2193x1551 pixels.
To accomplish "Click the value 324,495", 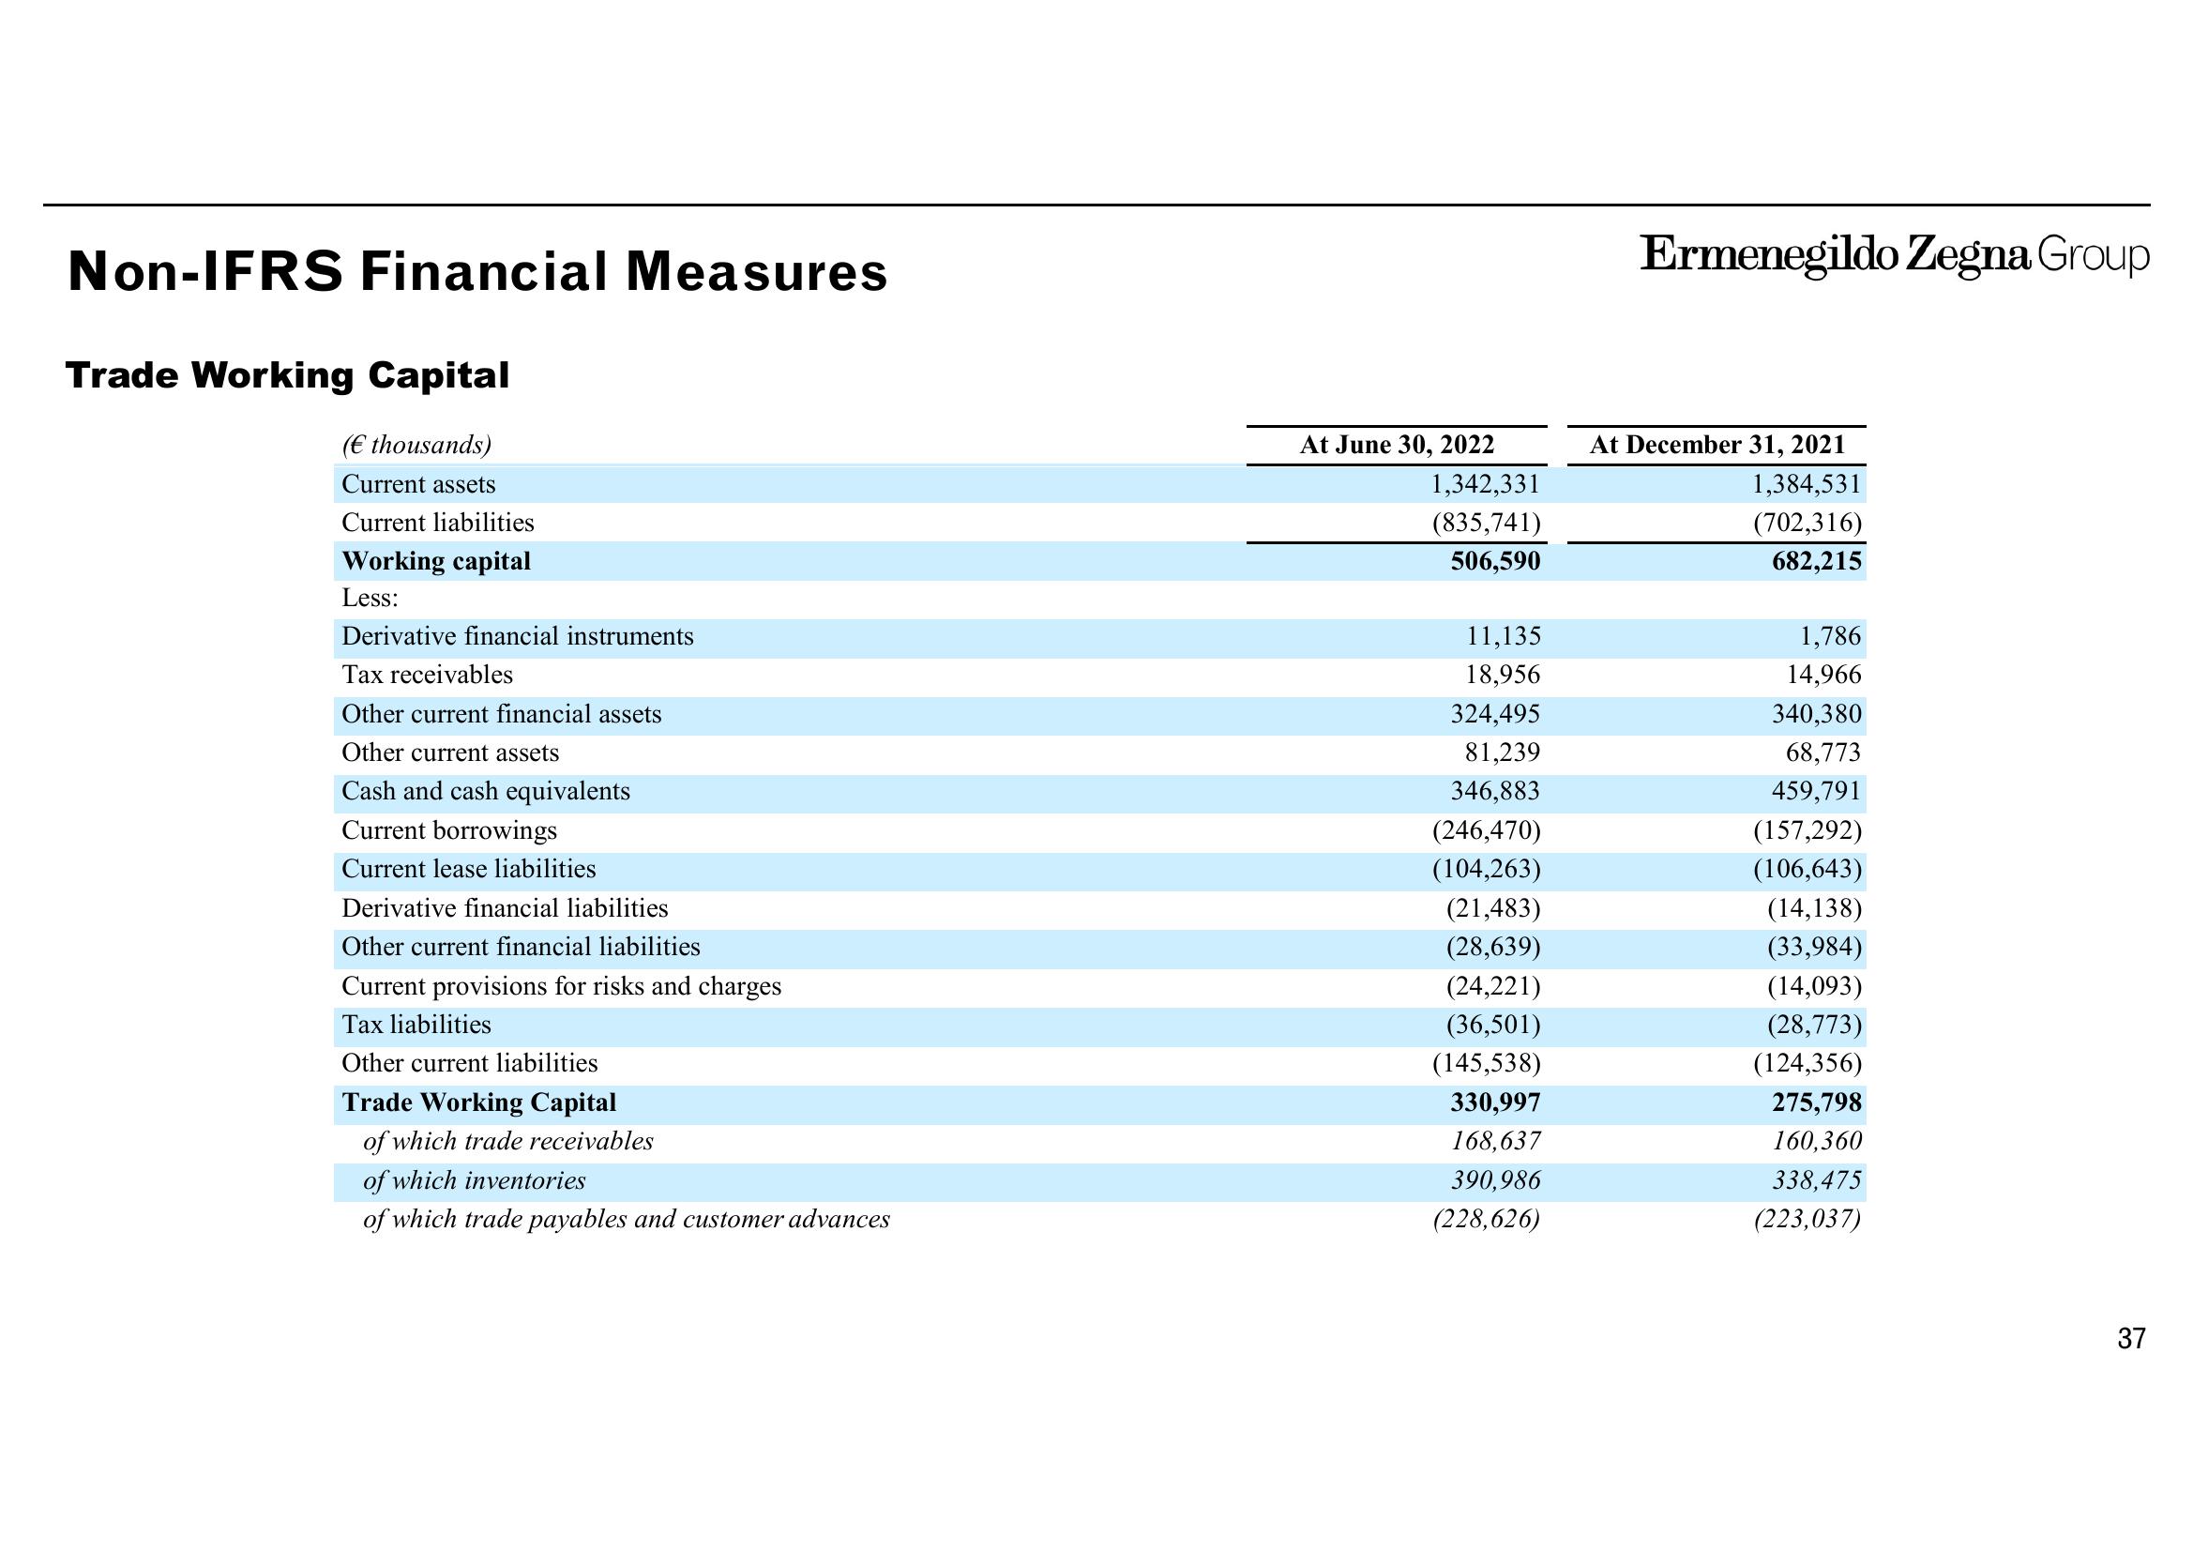I will point(1496,715).
